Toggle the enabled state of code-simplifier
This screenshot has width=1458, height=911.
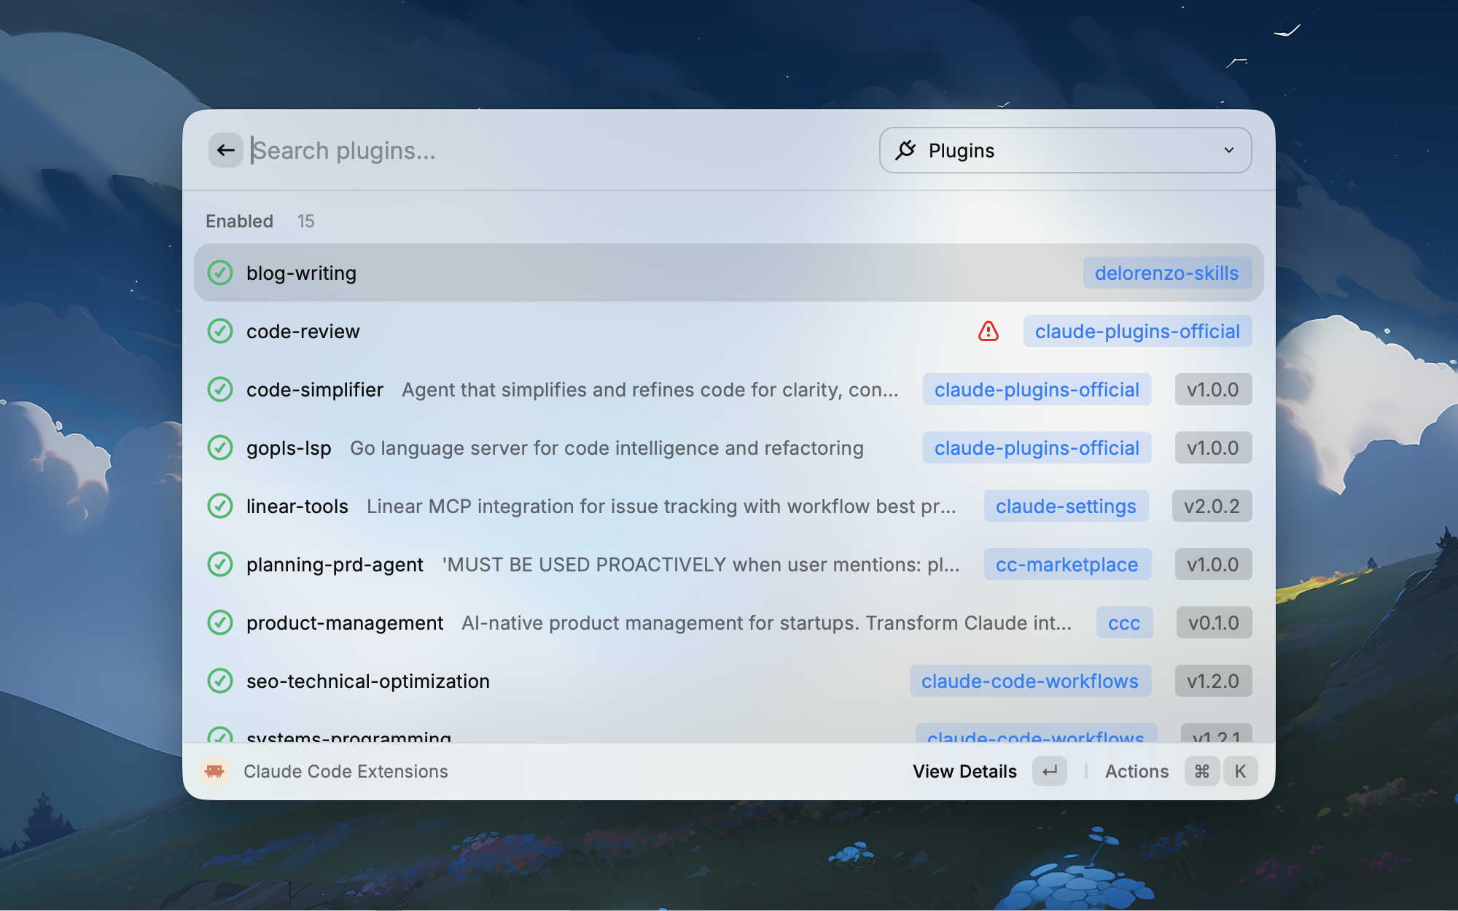pyautogui.click(x=219, y=389)
